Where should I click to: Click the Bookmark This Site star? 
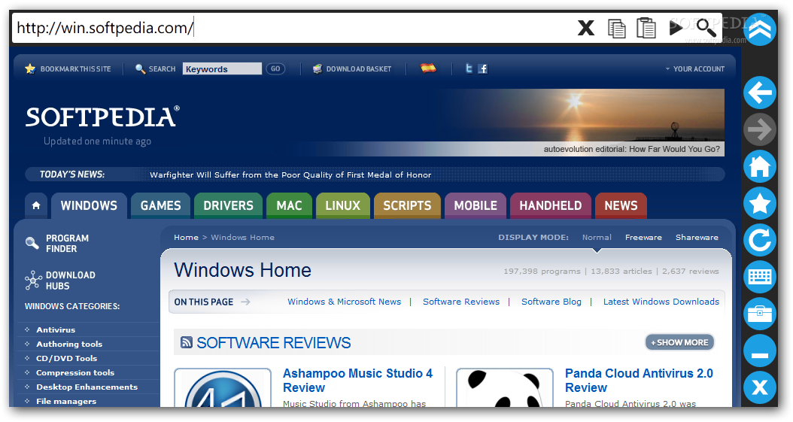click(30, 68)
